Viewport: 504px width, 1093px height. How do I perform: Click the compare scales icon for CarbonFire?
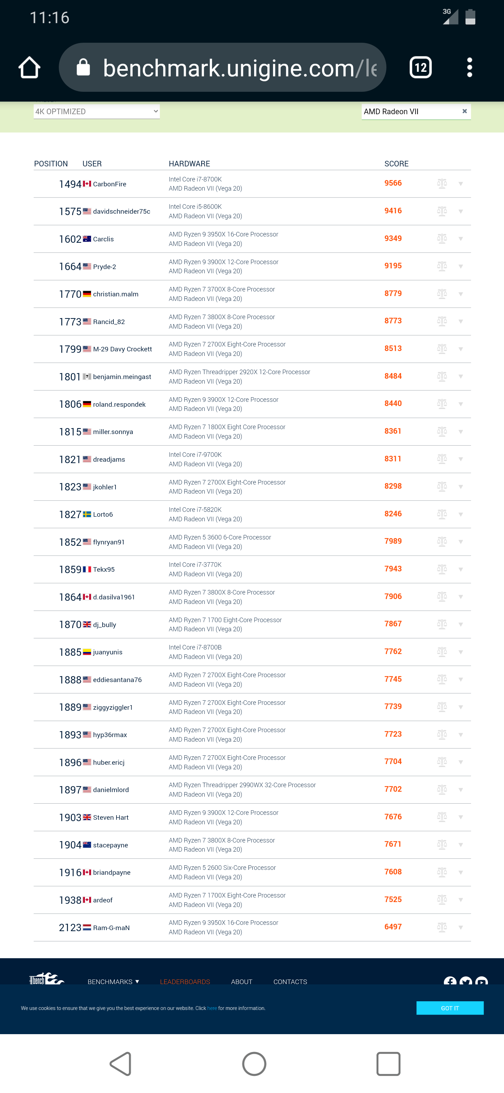pyautogui.click(x=442, y=183)
